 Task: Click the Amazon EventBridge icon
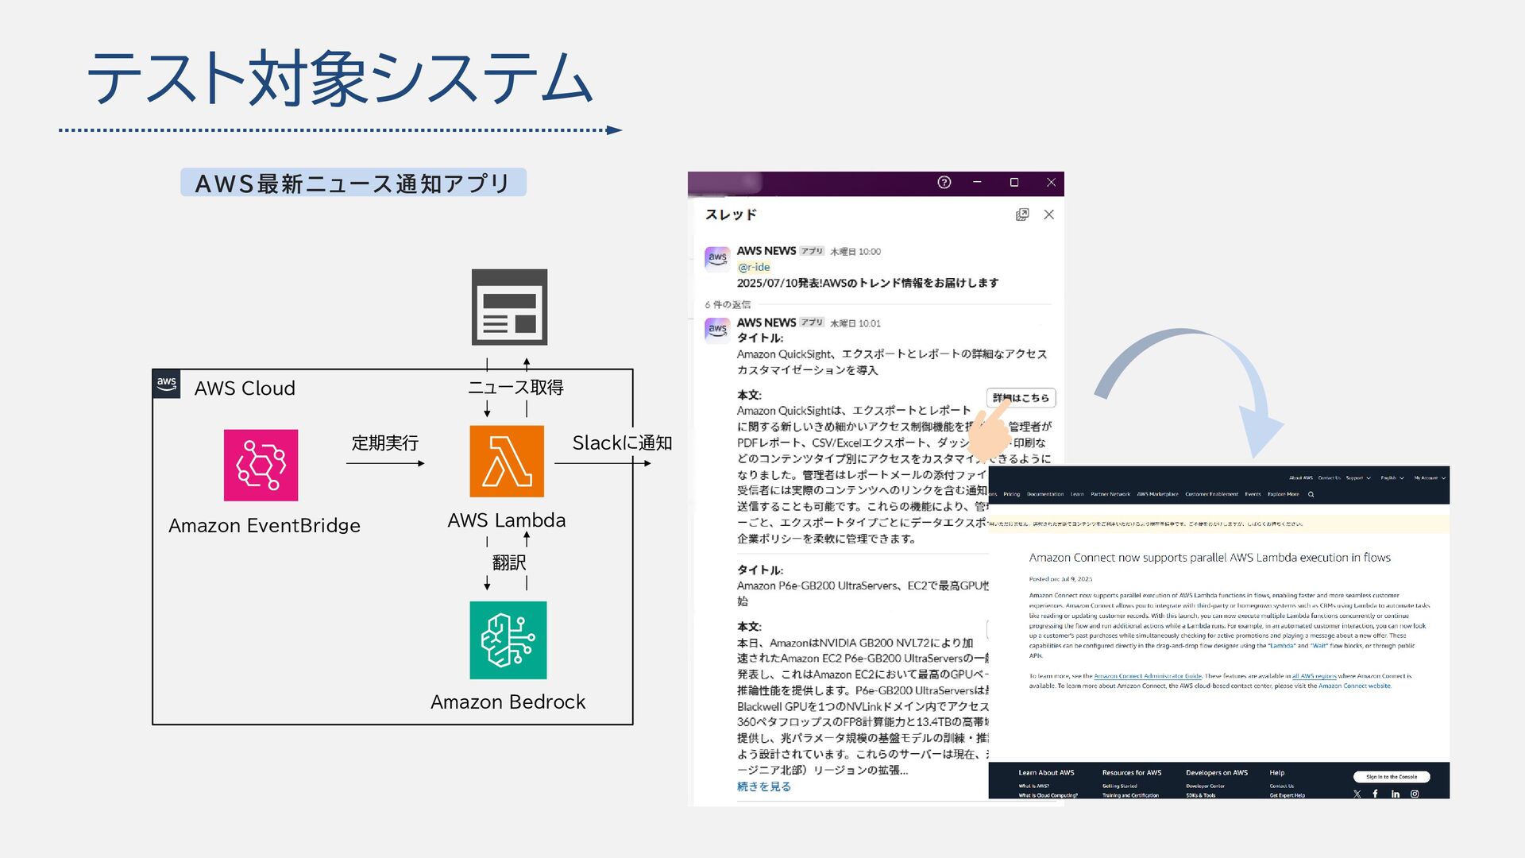(x=261, y=465)
